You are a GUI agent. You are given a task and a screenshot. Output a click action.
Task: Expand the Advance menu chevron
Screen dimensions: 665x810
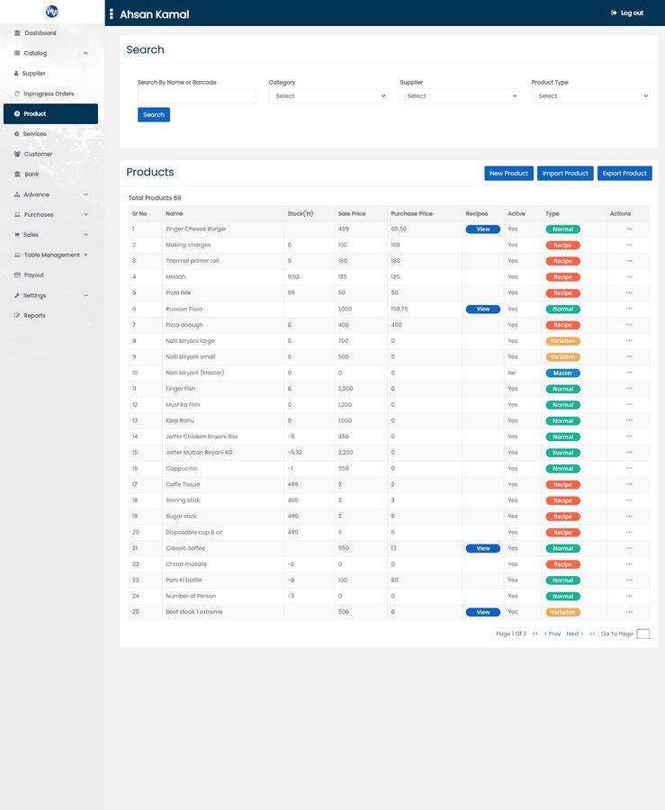point(85,194)
